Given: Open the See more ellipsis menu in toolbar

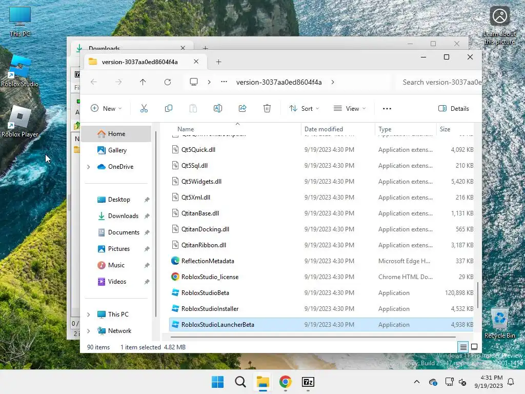Looking at the screenshot, I should click(x=387, y=109).
